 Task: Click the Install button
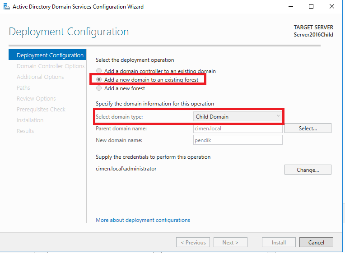coord(279,242)
